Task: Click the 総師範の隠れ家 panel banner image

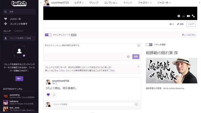Action: click(x=171, y=71)
